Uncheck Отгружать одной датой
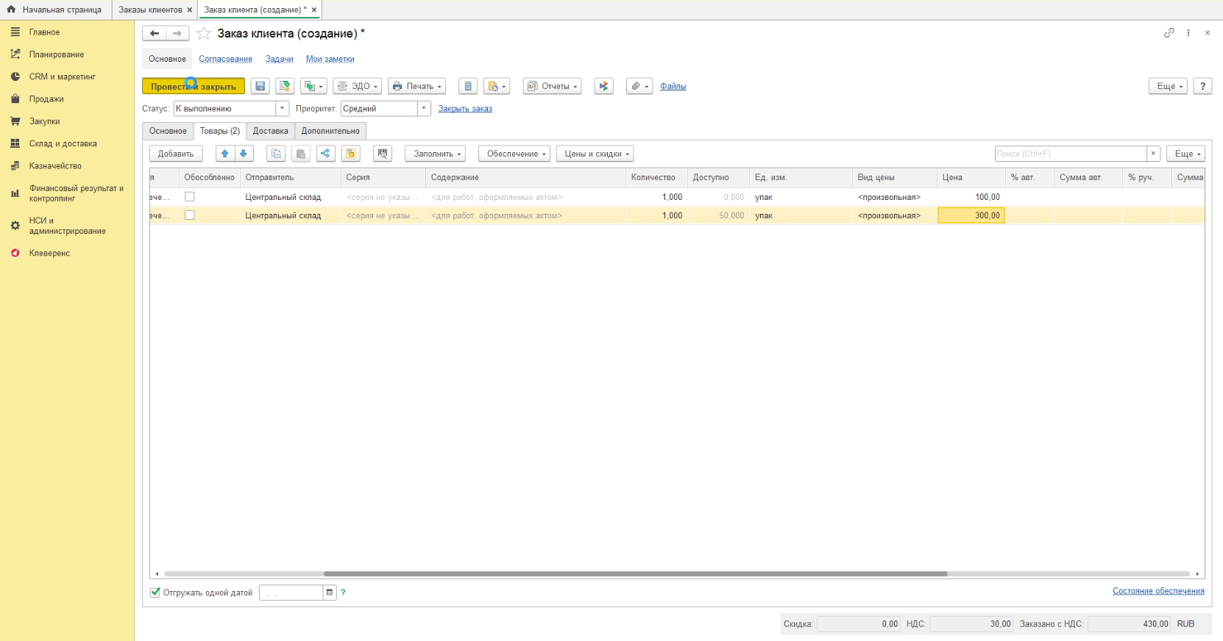The height and width of the screenshot is (641, 1223). click(x=155, y=592)
